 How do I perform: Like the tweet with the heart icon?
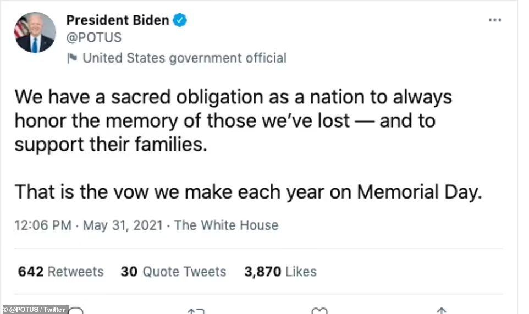coord(319,311)
